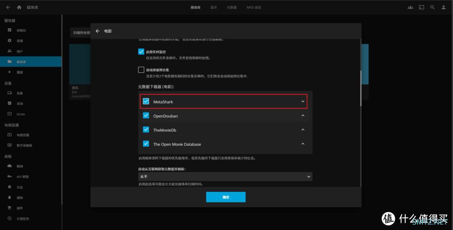Click the cast to device icon
Image resolution: width=453 pixels, height=230 pixels.
(x=422, y=8)
